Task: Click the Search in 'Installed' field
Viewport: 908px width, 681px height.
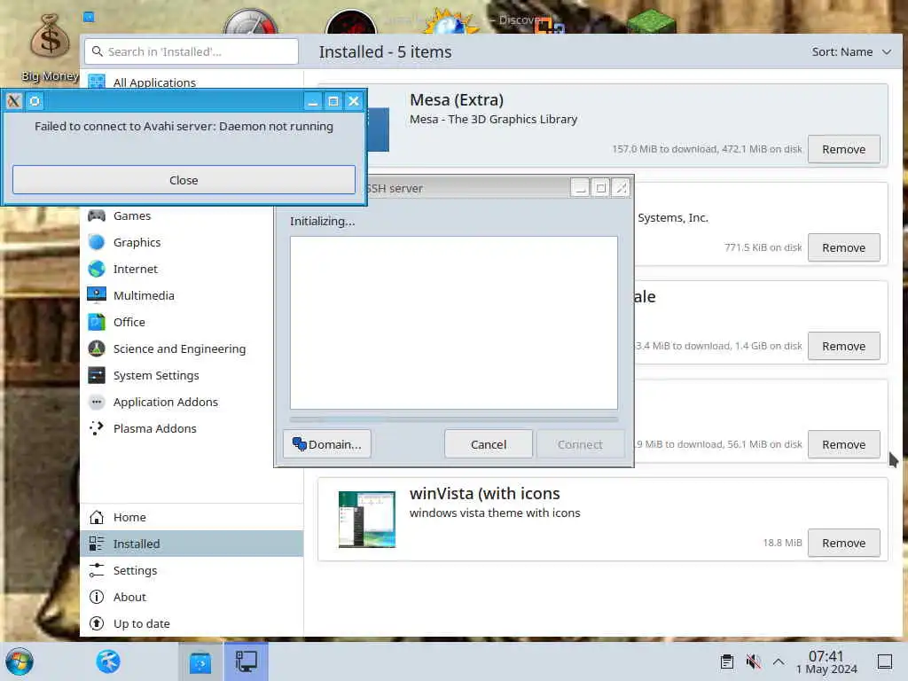Action: pos(192,51)
